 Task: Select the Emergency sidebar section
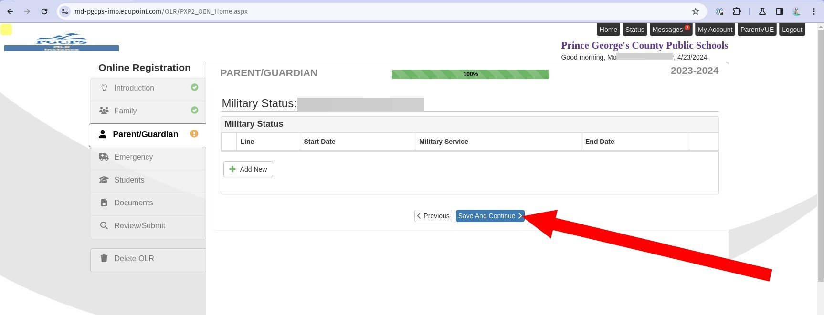134,157
